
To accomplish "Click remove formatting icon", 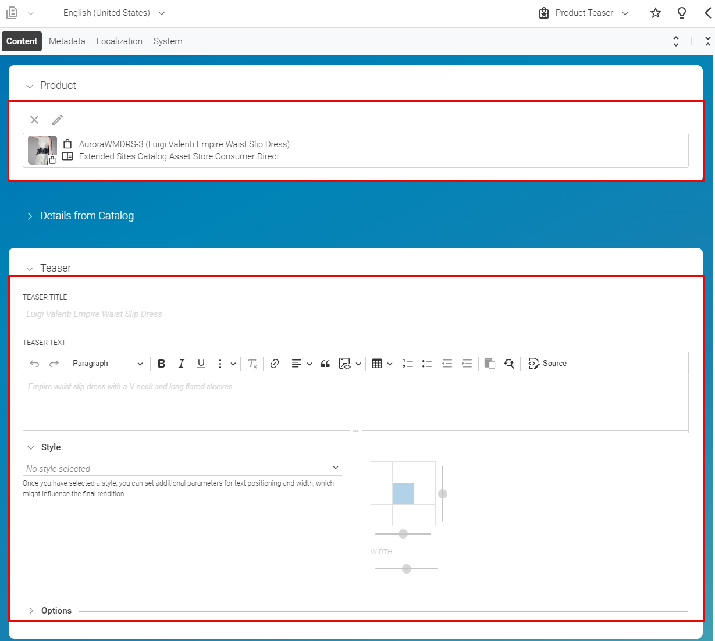I will (x=252, y=364).
